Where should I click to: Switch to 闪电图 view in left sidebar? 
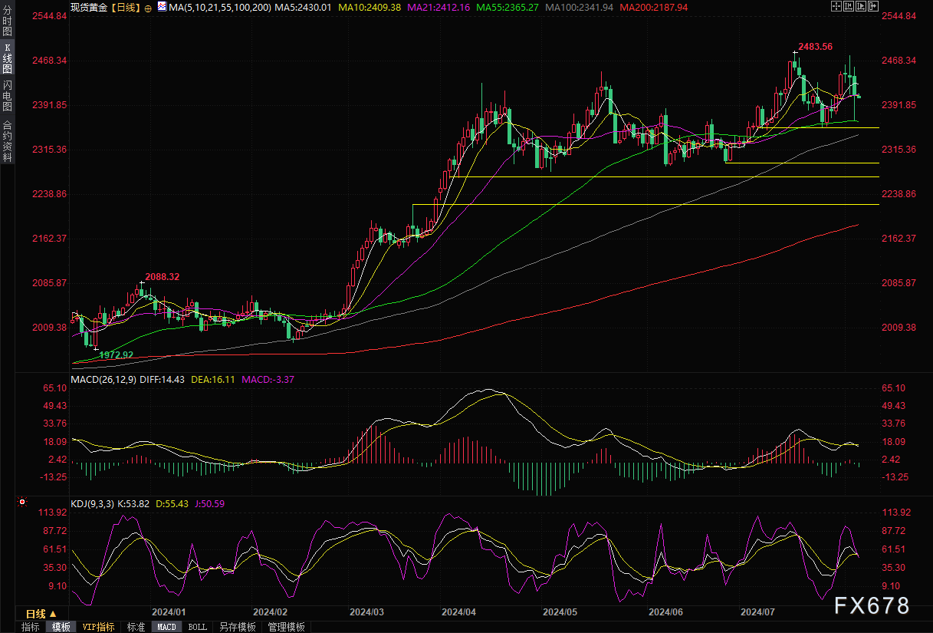click(7, 96)
